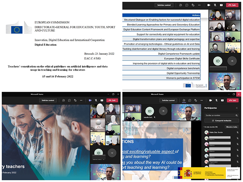Image resolution: width=243 pixels, height=182 pixels.
Task: Click the 'Actions' table header
Action: pyautogui.click(x=161, y=15)
